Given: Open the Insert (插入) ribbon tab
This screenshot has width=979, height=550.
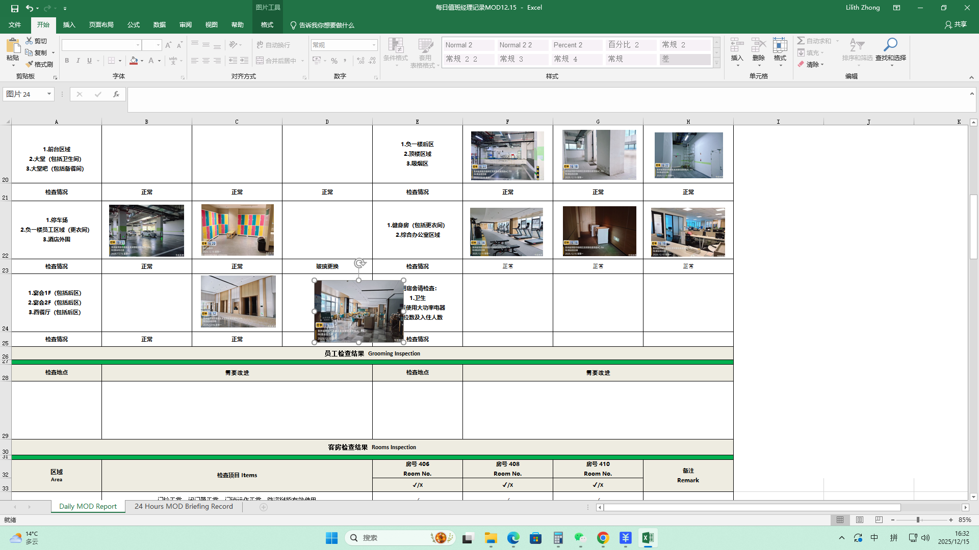Looking at the screenshot, I should (x=69, y=25).
